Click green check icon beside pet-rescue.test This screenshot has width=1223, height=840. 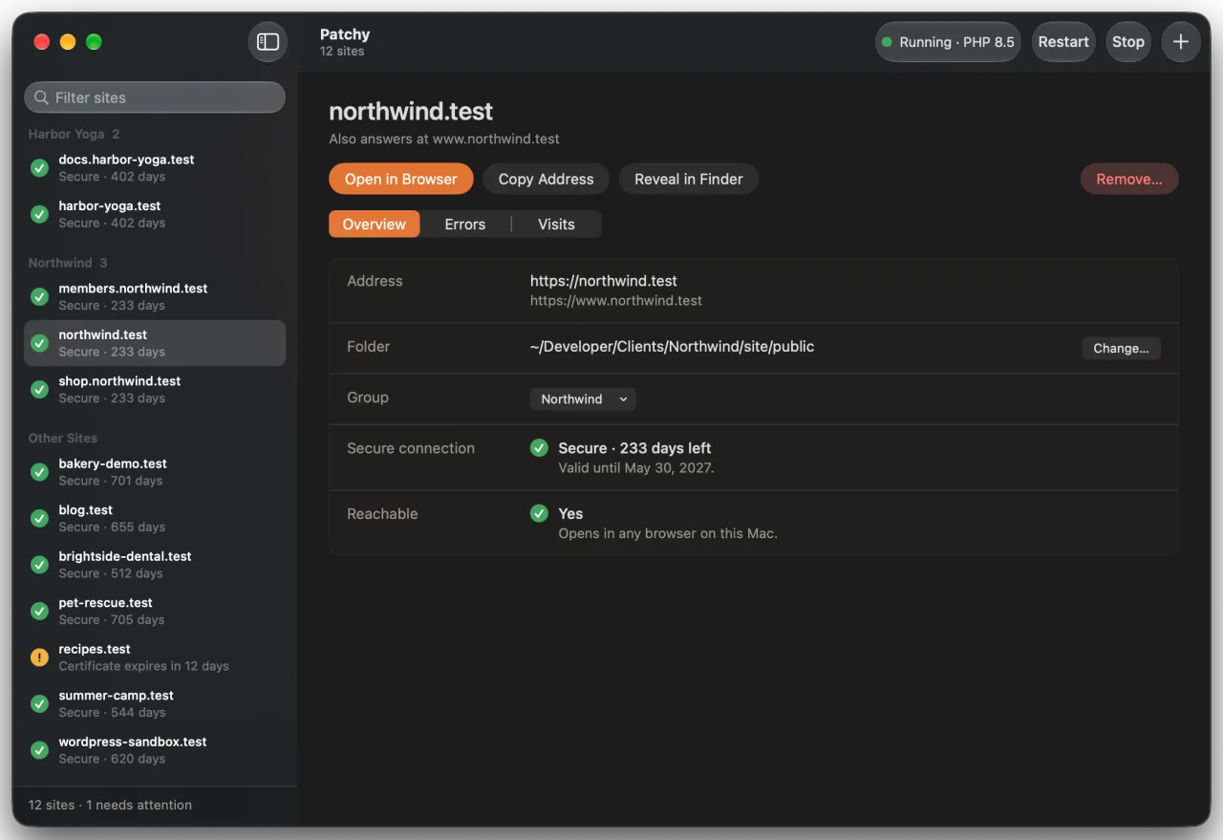(39, 611)
